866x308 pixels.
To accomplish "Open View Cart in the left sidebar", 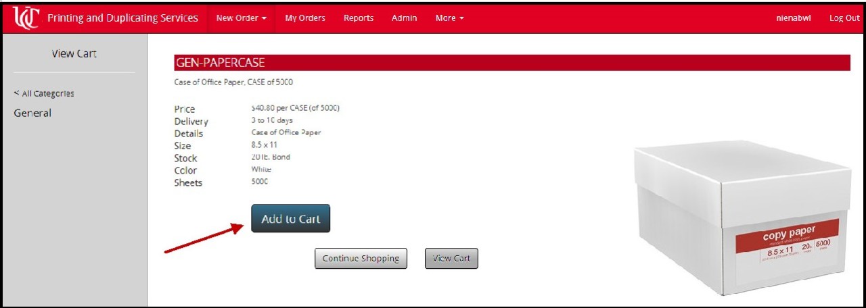I will tap(74, 54).
